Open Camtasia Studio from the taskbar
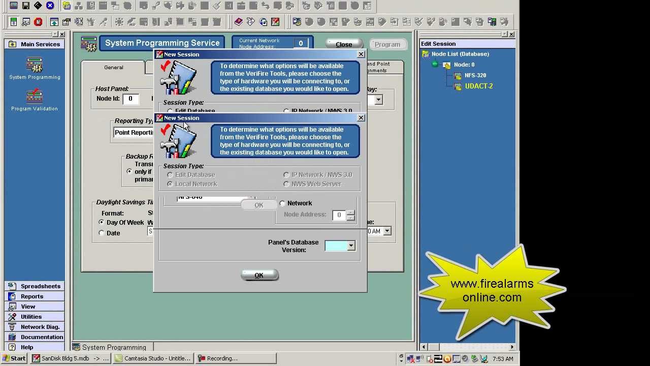The height and width of the screenshot is (366, 650). point(153,358)
